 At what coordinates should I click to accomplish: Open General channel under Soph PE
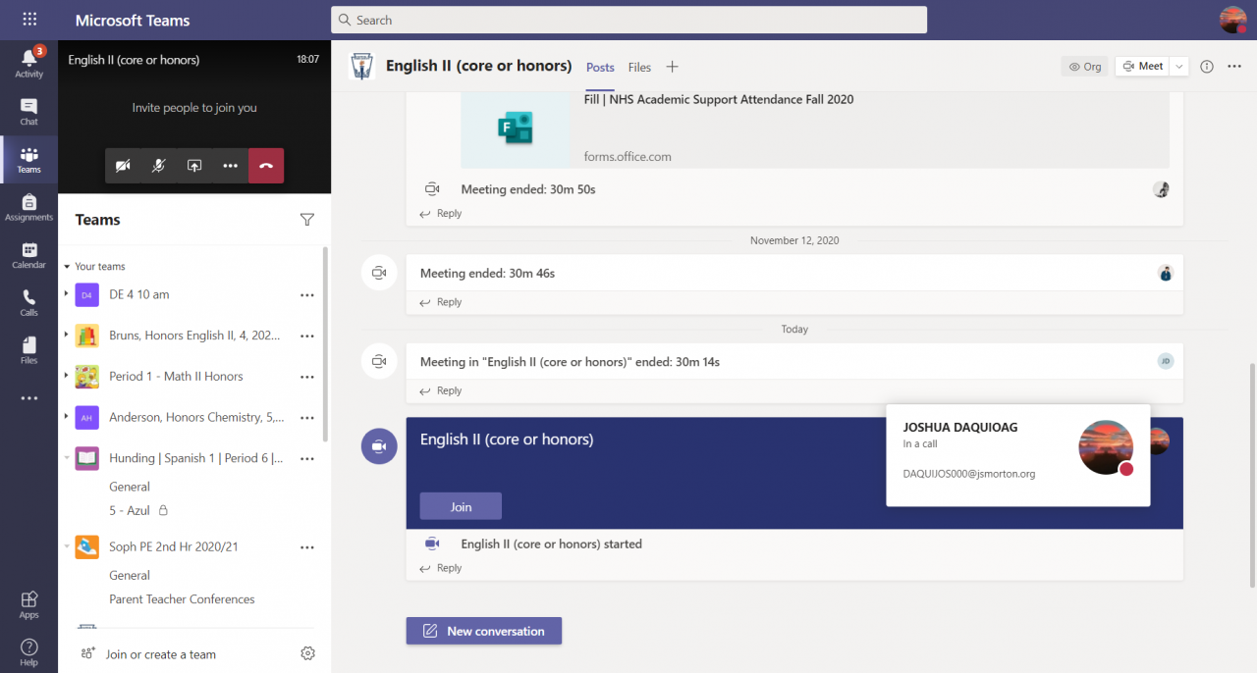tap(130, 576)
